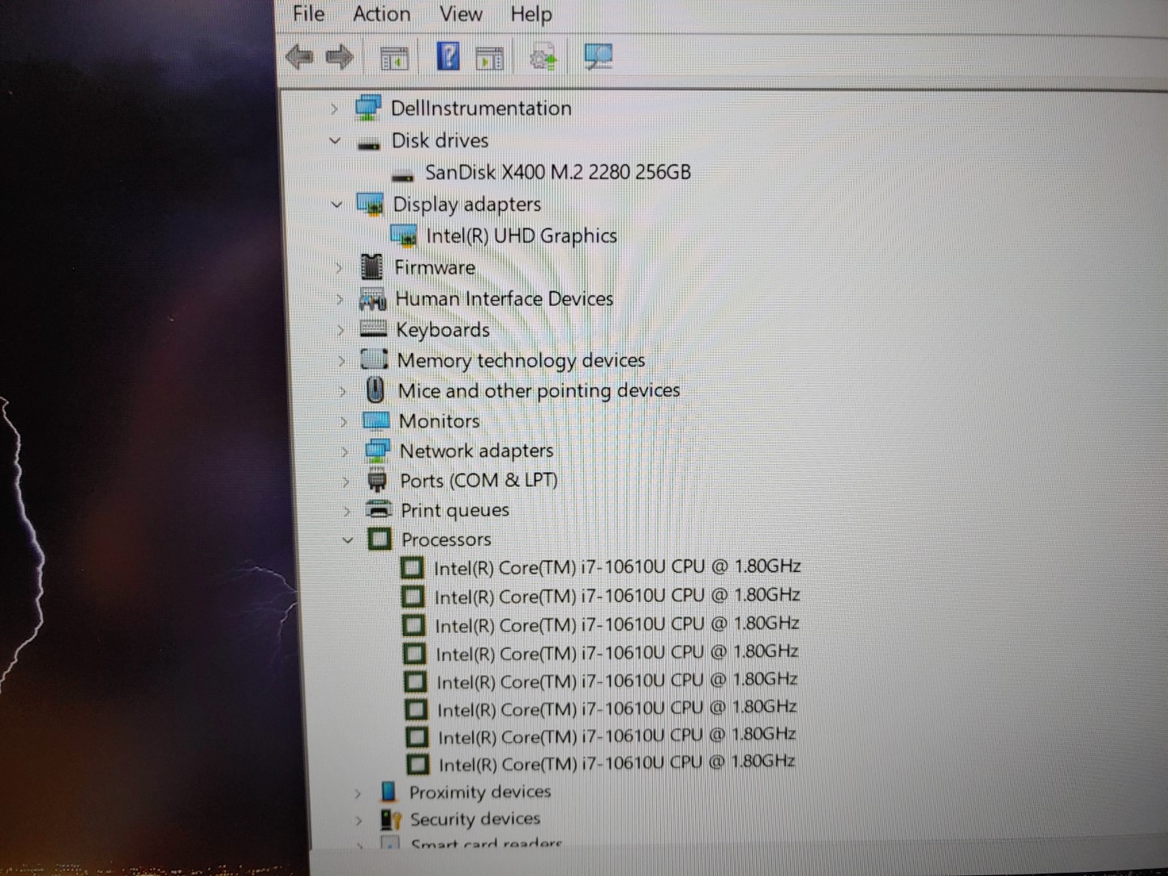The width and height of the screenshot is (1168, 876).
Task: Click the Monitors category icon
Action: pyautogui.click(x=376, y=420)
